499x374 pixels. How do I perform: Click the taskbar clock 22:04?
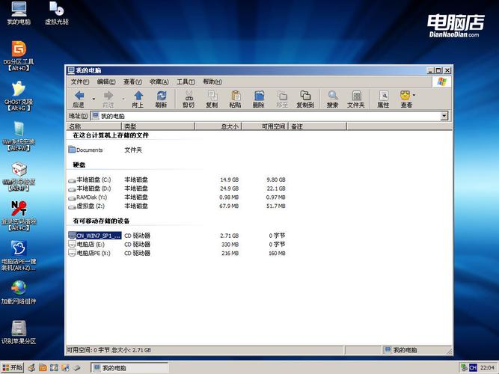[x=487, y=368]
